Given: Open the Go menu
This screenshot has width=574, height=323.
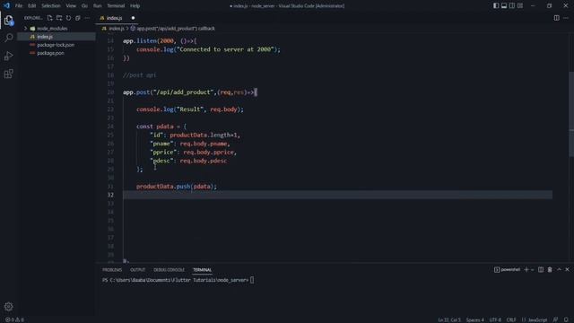Looking at the screenshot, I should (84, 6).
